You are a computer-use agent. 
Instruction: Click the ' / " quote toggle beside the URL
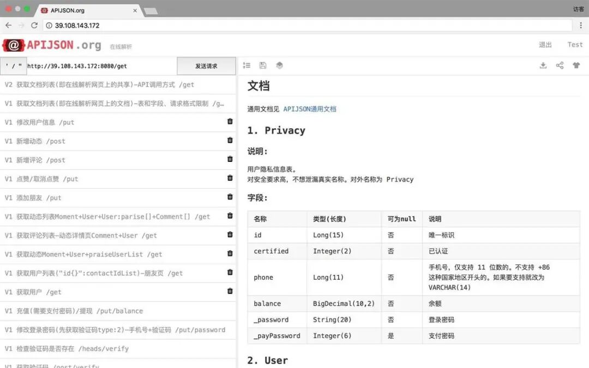13,65
